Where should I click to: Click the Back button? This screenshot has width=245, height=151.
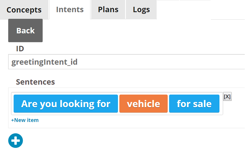click(x=25, y=31)
